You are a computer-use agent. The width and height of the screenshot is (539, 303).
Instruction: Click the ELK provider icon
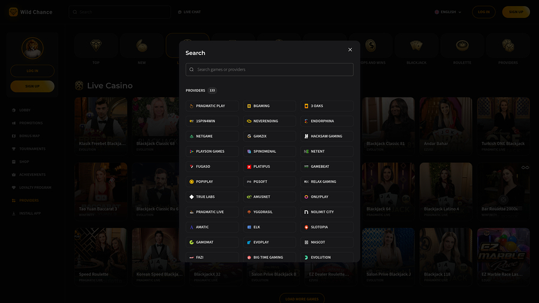tap(249, 227)
